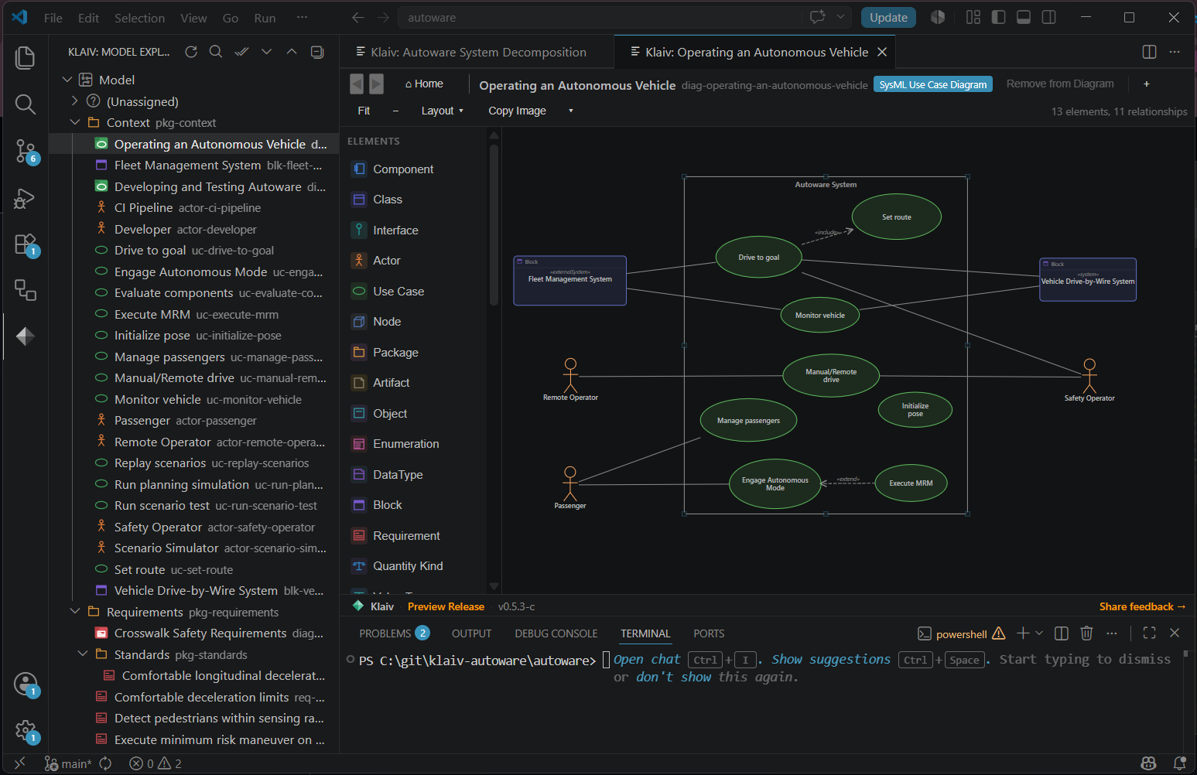The height and width of the screenshot is (775, 1197).
Task: Click the search icon in the Model Explorer header
Action: (x=216, y=52)
